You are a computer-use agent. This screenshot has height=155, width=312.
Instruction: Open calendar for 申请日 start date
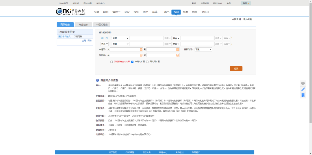pyautogui.click(x=141, y=49)
